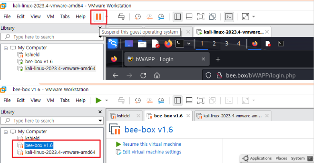This screenshot has height=163, width=314.
Task: Open a new Firefox tab
Action: (218, 59)
